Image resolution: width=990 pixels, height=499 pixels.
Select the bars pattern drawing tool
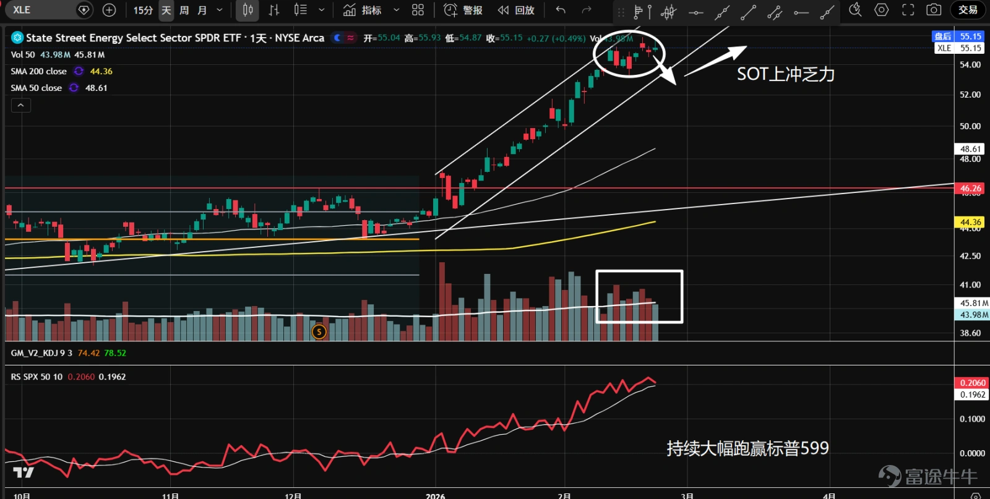click(669, 11)
